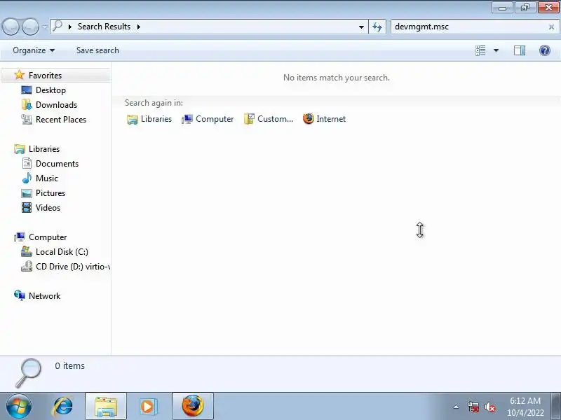
Task: Show hidden tray icons arrow
Action: 457,407
